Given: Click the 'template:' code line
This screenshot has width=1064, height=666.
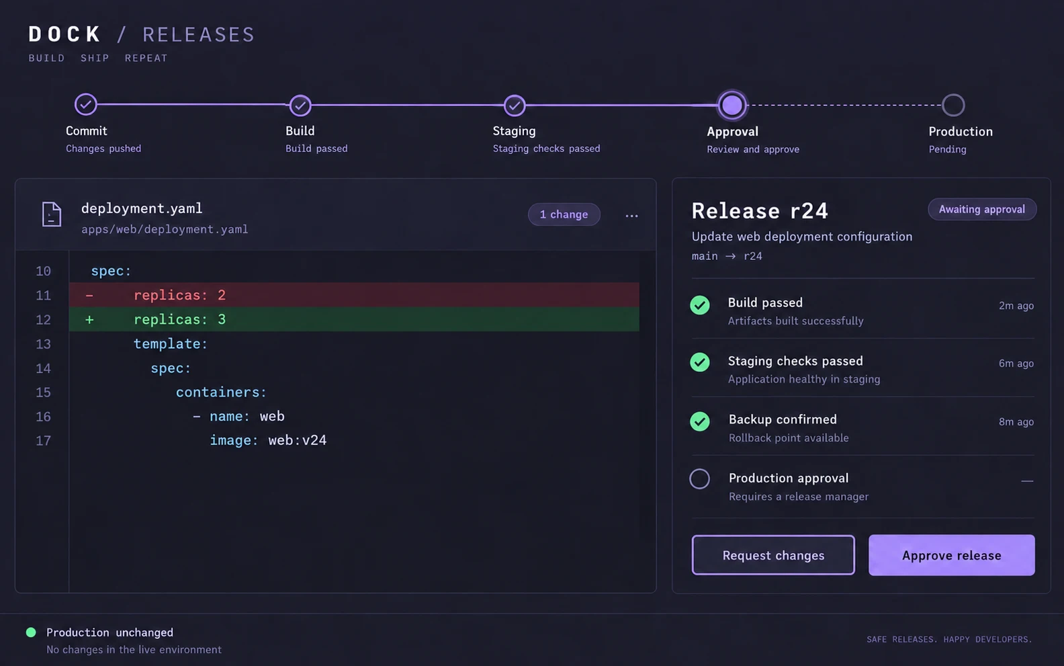Looking at the screenshot, I should (171, 344).
